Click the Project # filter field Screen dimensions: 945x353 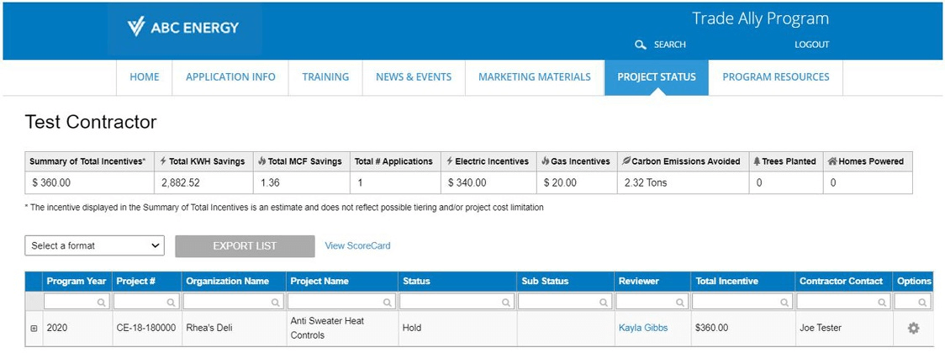coord(146,302)
